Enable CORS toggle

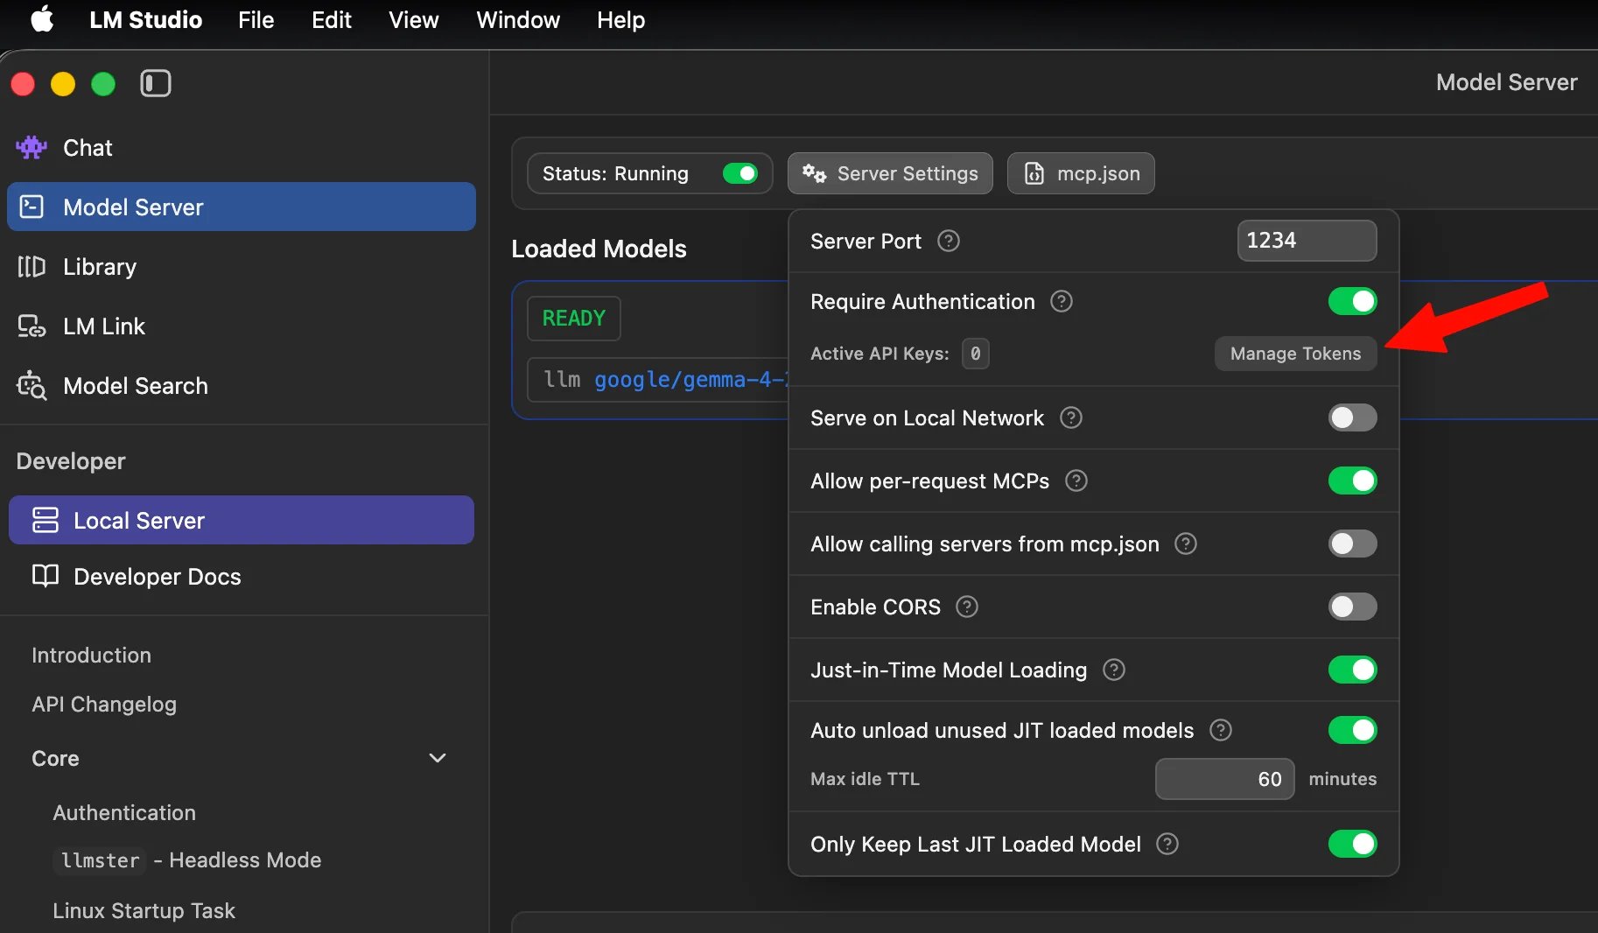coord(1352,607)
